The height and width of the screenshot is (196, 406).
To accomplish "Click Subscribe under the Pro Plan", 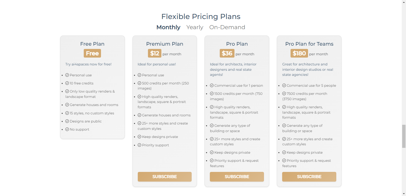I will click(x=237, y=177).
